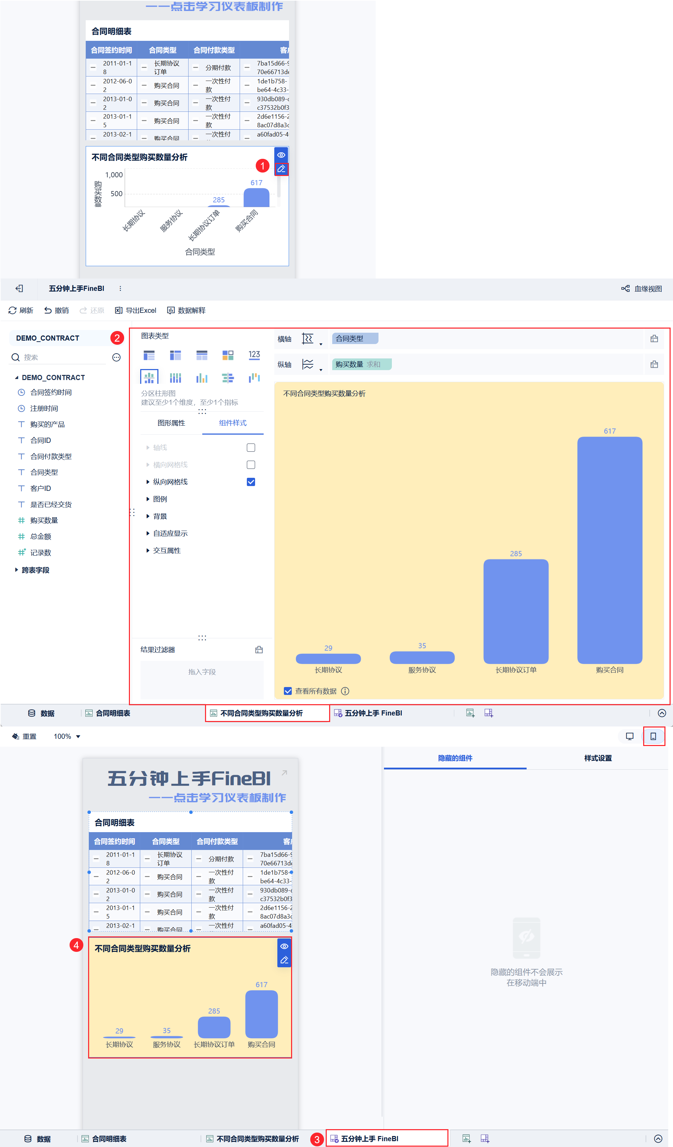673x1147 pixels.
Task: Uncheck the 纵向网格线 checkbox
Action: pos(251,482)
